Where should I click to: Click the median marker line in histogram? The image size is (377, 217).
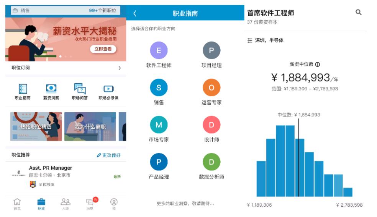(298, 157)
